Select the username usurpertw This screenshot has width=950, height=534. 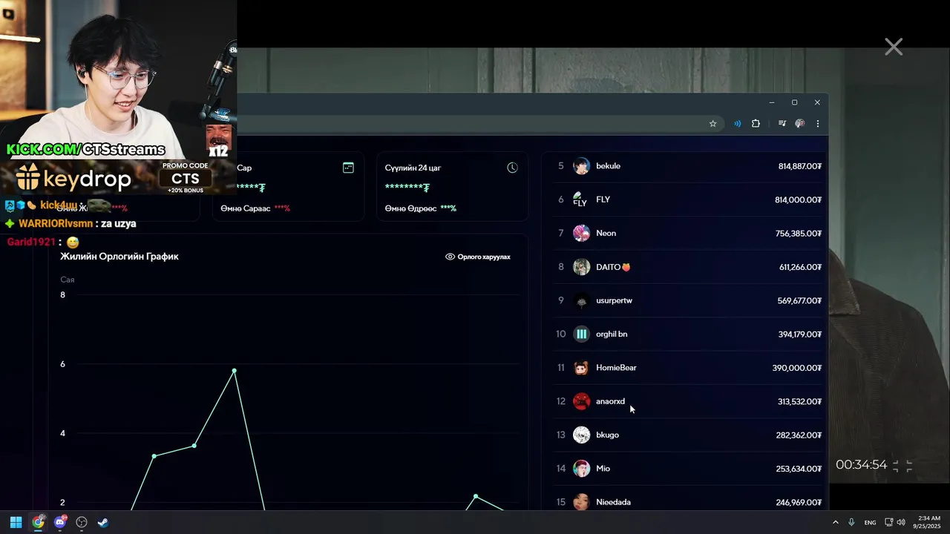click(x=614, y=300)
